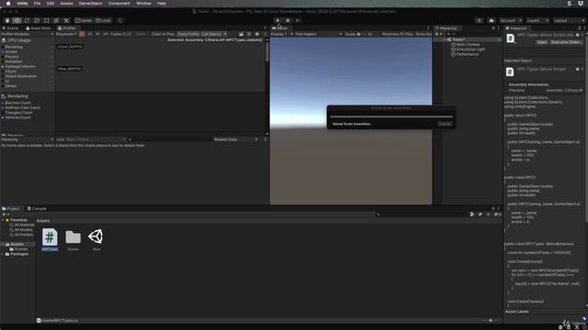Screen dimensions: 588x330
Task: Click the Step frame button
Action: (298, 20)
